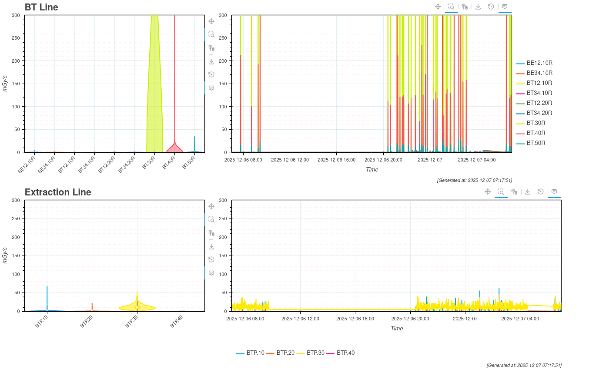The height and width of the screenshot is (370, 589).
Task: Save the Extraction Line time-series plot
Action: click(528, 192)
